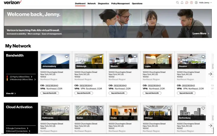Viewport: 217px width, 136px height.
Task: Open the chat messages icon
Action: (x=187, y=3)
